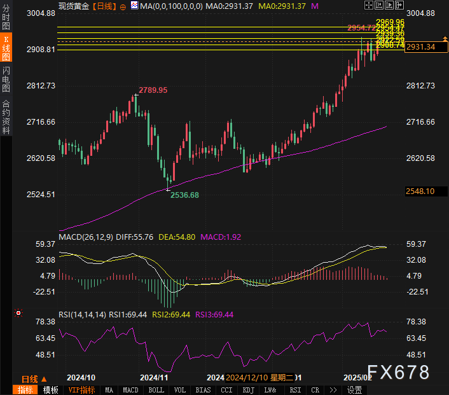Expand the 日线 period selector arrow
Screen dimensions: 449x395
point(44,379)
